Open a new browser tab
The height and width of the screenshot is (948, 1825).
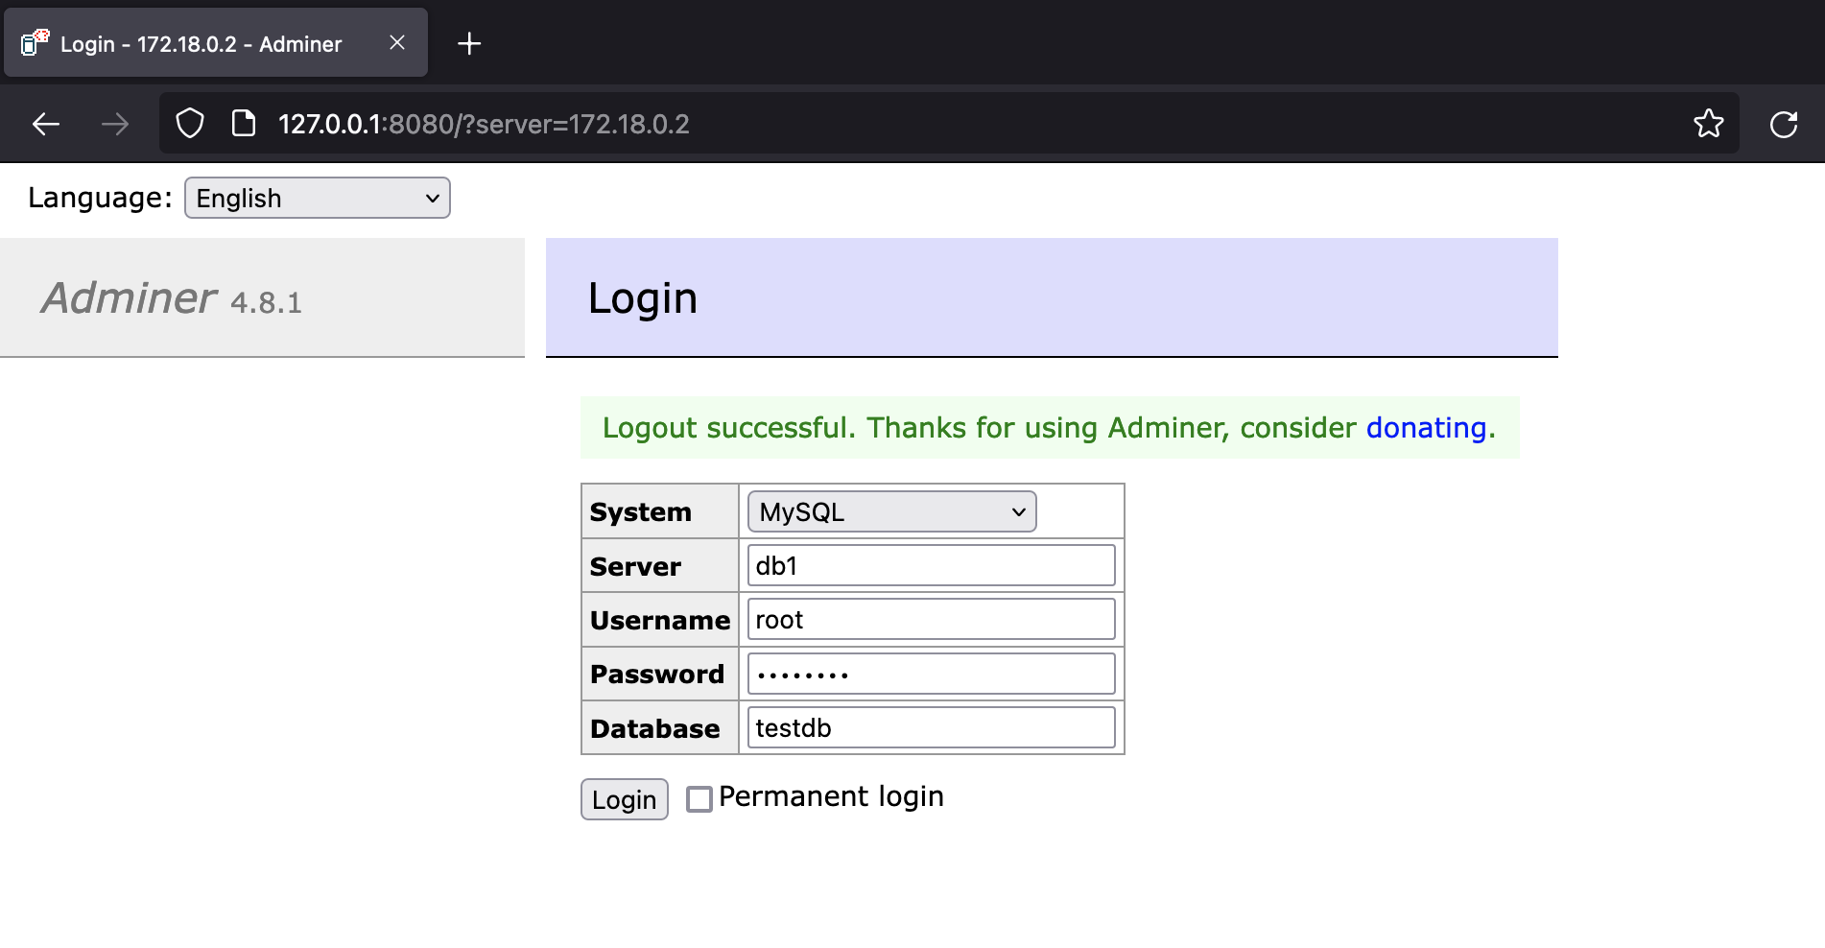click(469, 42)
